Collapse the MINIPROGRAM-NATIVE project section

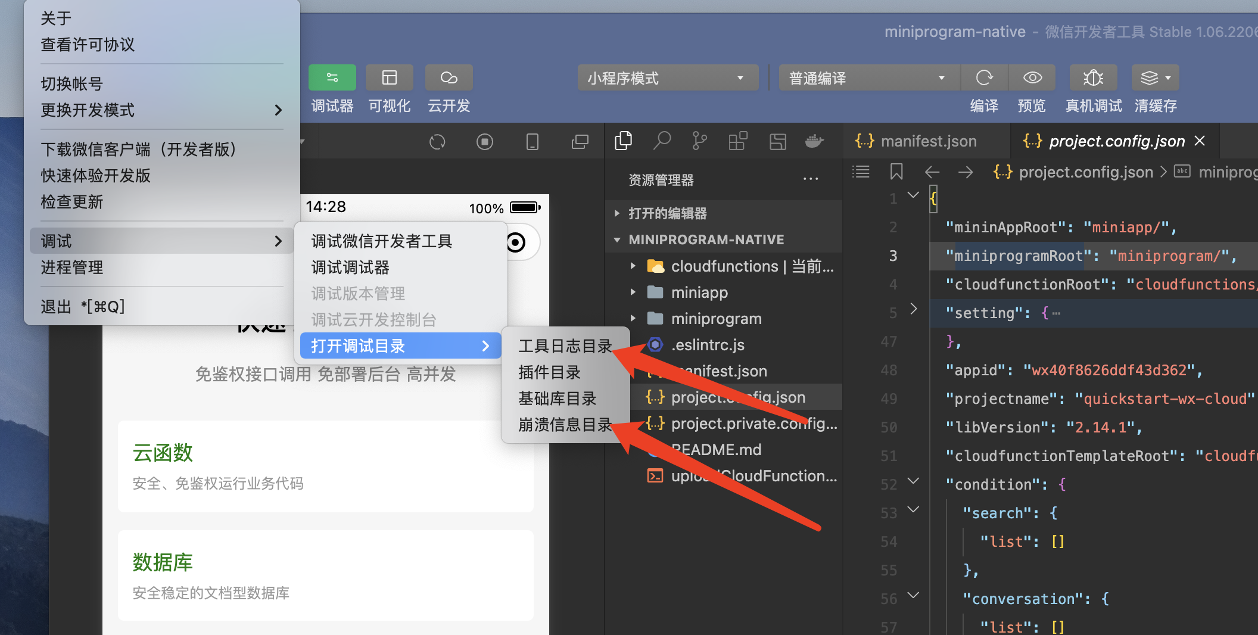[724, 239]
